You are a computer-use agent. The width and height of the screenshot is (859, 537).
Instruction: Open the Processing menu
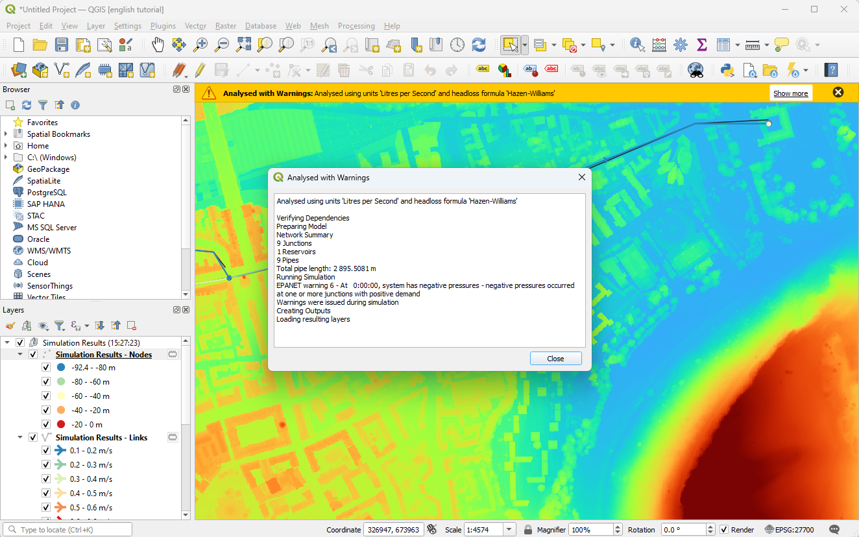click(x=356, y=26)
